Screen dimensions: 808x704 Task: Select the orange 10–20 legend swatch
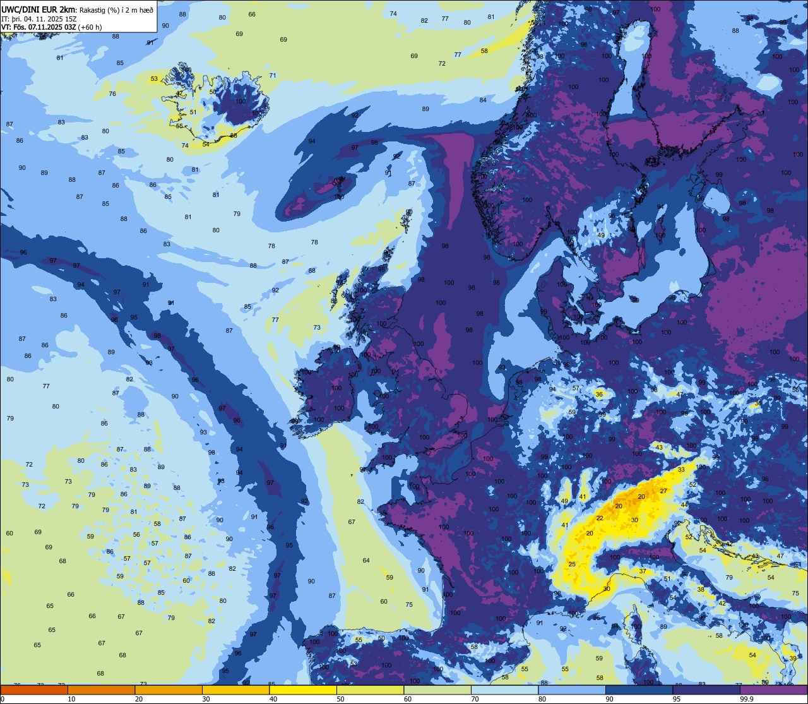[101, 689]
